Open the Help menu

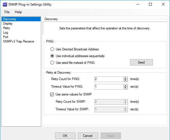[x=18, y=12]
